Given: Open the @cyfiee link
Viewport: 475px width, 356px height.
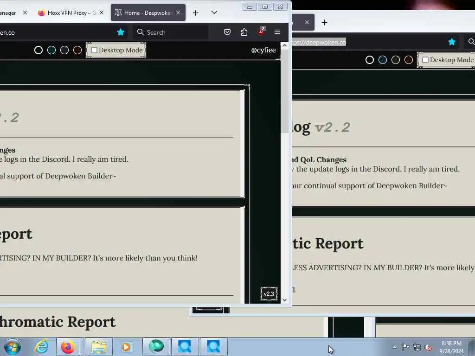Looking at the screenshot, I should coord(263,50).
